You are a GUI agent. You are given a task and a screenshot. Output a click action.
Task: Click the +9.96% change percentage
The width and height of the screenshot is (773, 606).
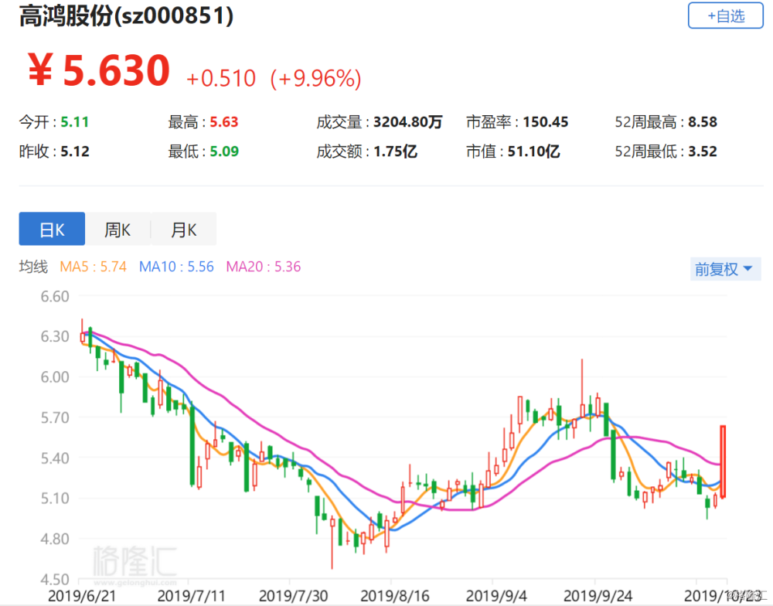tap(315, 78)
